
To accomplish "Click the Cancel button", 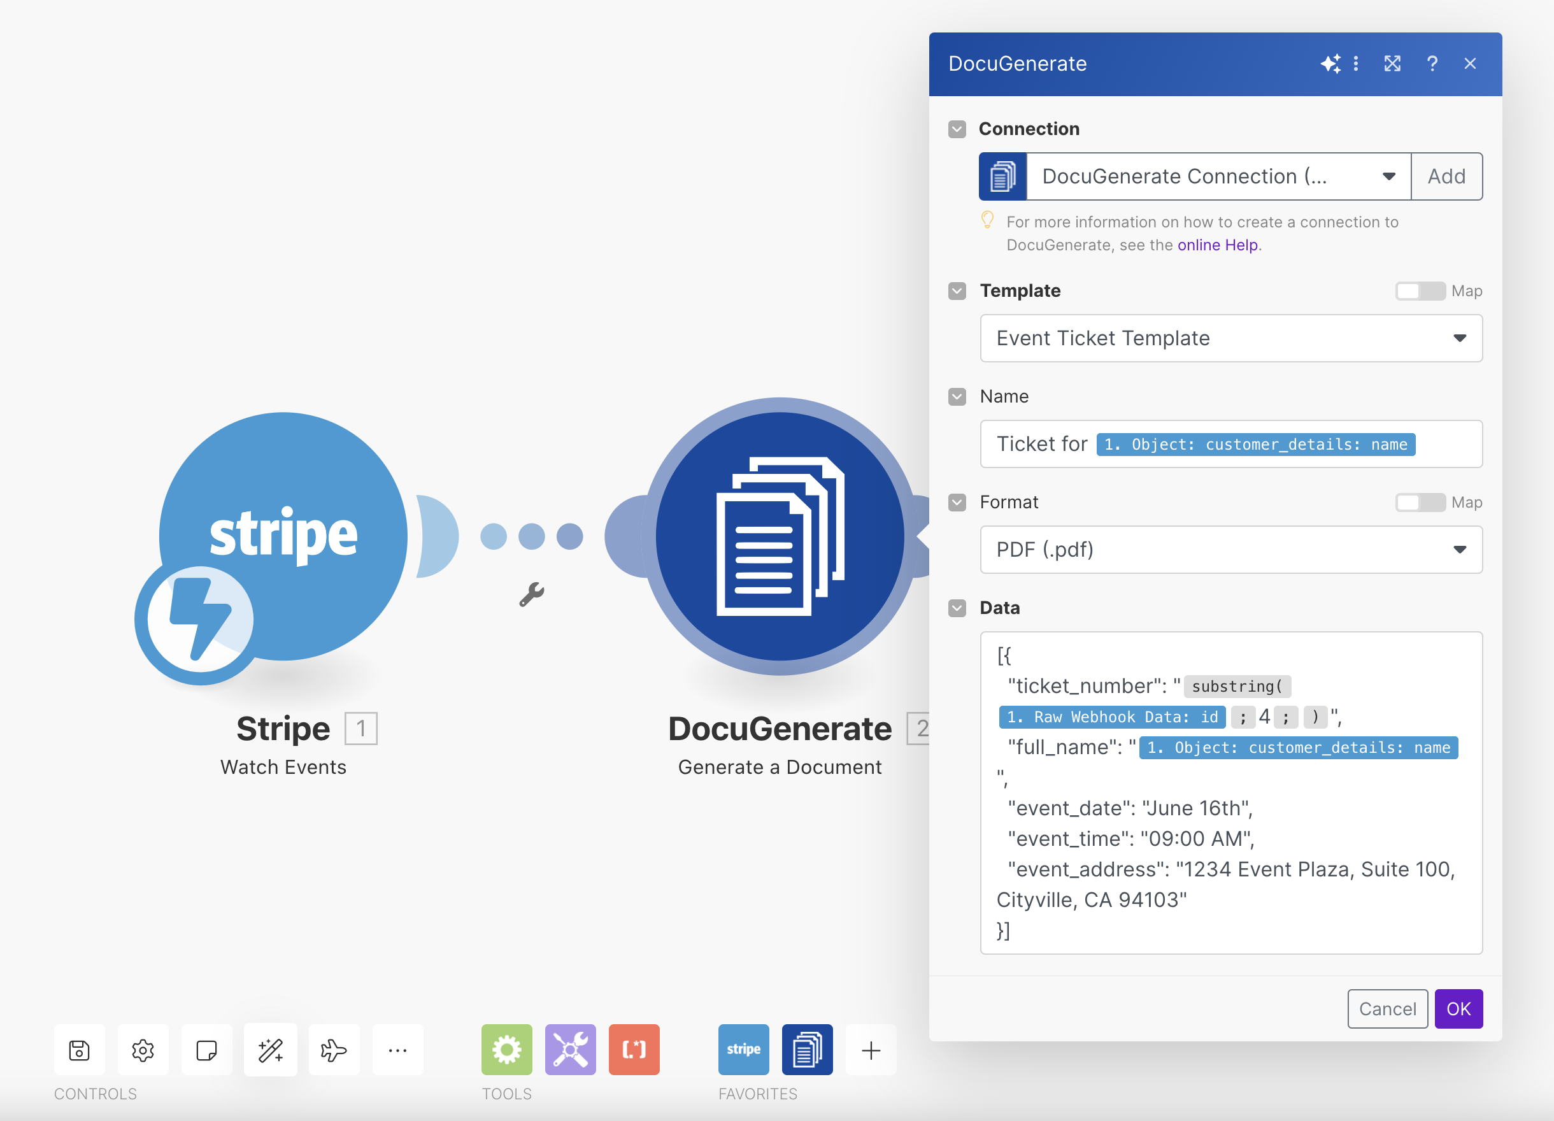I will point(1388,1010).
